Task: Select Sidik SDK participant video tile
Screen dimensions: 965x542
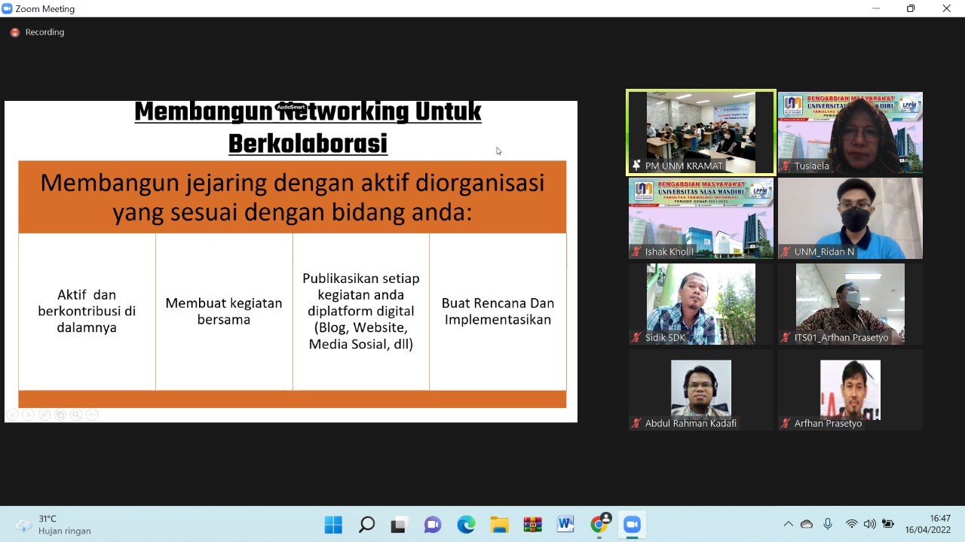Action: coord(701,303)
